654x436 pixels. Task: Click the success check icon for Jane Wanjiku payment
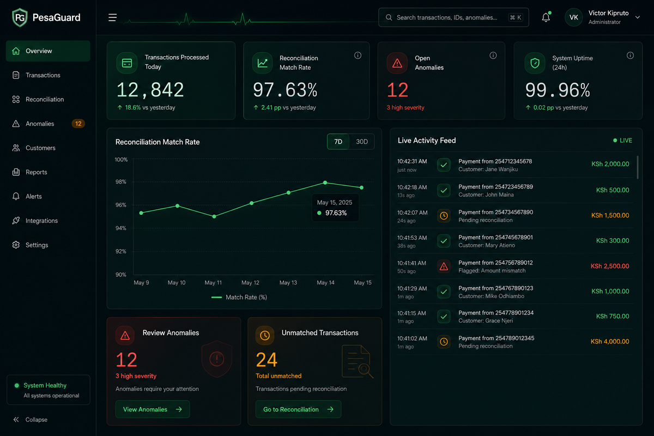click(x=444, y=165)
